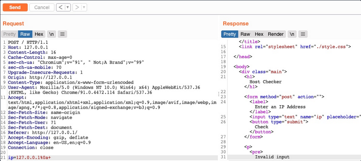361x161 pixels.
Task: Click the orange Send button
Action: 15,7
